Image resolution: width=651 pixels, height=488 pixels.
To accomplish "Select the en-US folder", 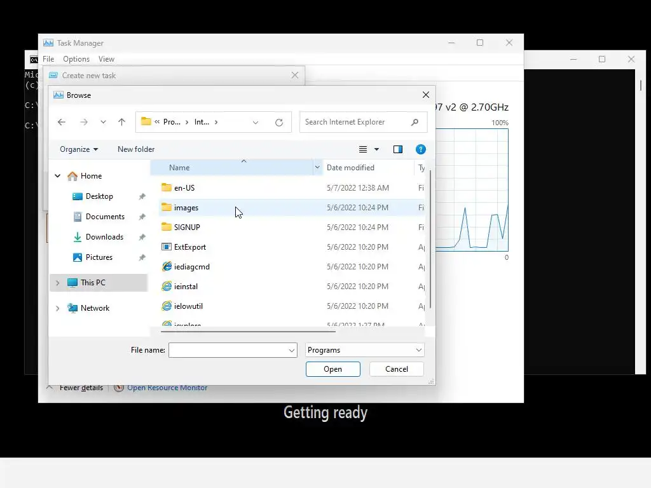I will (184, 188).
